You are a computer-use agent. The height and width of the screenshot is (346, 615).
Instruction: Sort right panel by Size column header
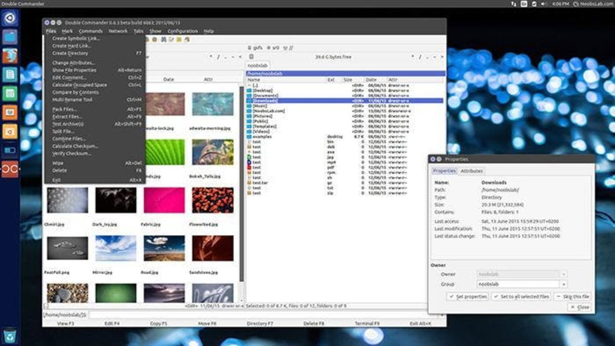353,80
